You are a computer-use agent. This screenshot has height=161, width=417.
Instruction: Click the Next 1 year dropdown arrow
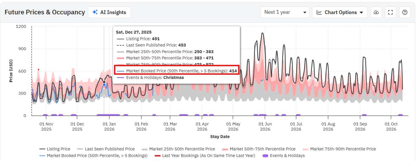pos(305,12)
